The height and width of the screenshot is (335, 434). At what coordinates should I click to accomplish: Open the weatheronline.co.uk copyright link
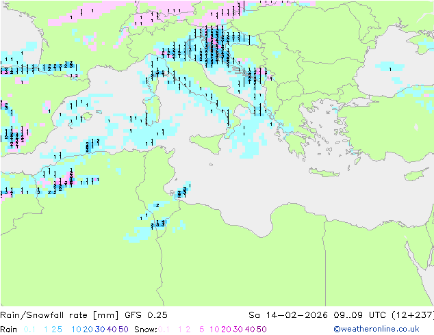pos(376,330)
